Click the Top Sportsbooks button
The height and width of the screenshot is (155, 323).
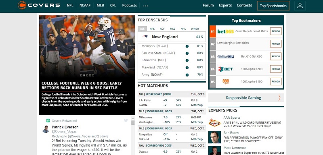273,6
